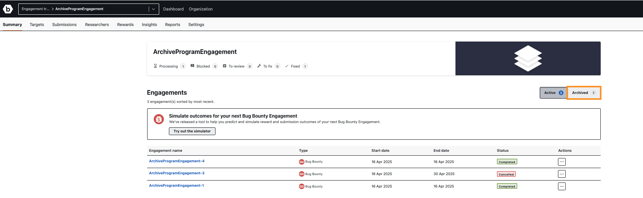Click the Blocked status icon
The height and width of the screenshot is (198, 643).
[192, 66]
